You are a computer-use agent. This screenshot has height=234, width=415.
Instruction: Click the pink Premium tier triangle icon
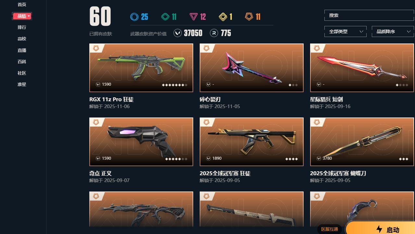click(194, 17)
